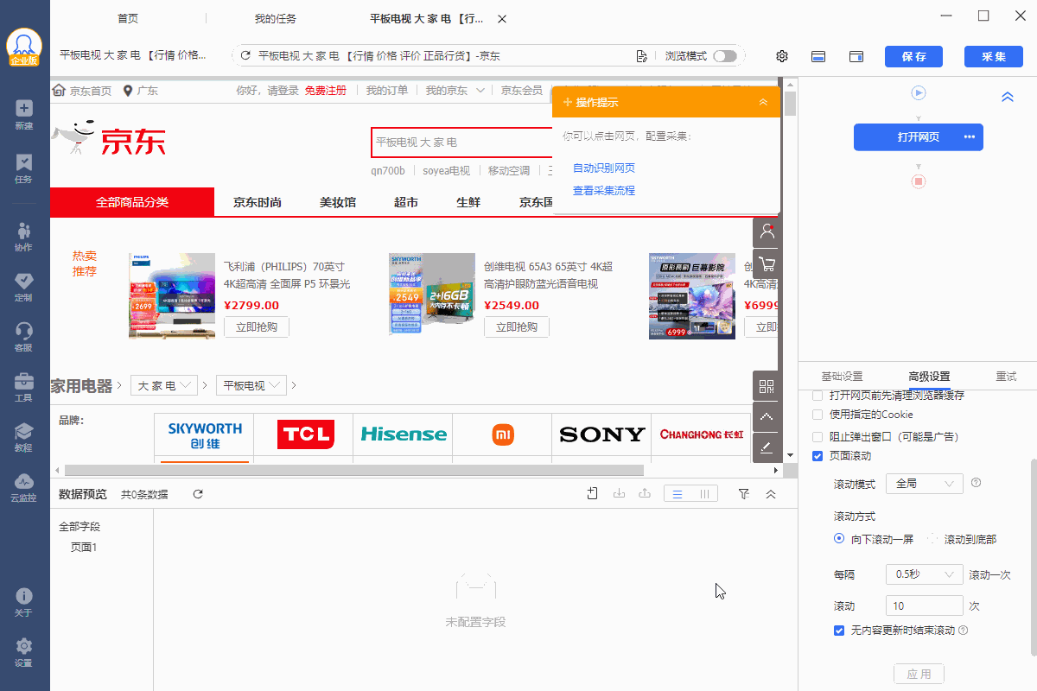Click the bottom-panel layout icon
Screen dimensions: 1037x691
(818, 56)
